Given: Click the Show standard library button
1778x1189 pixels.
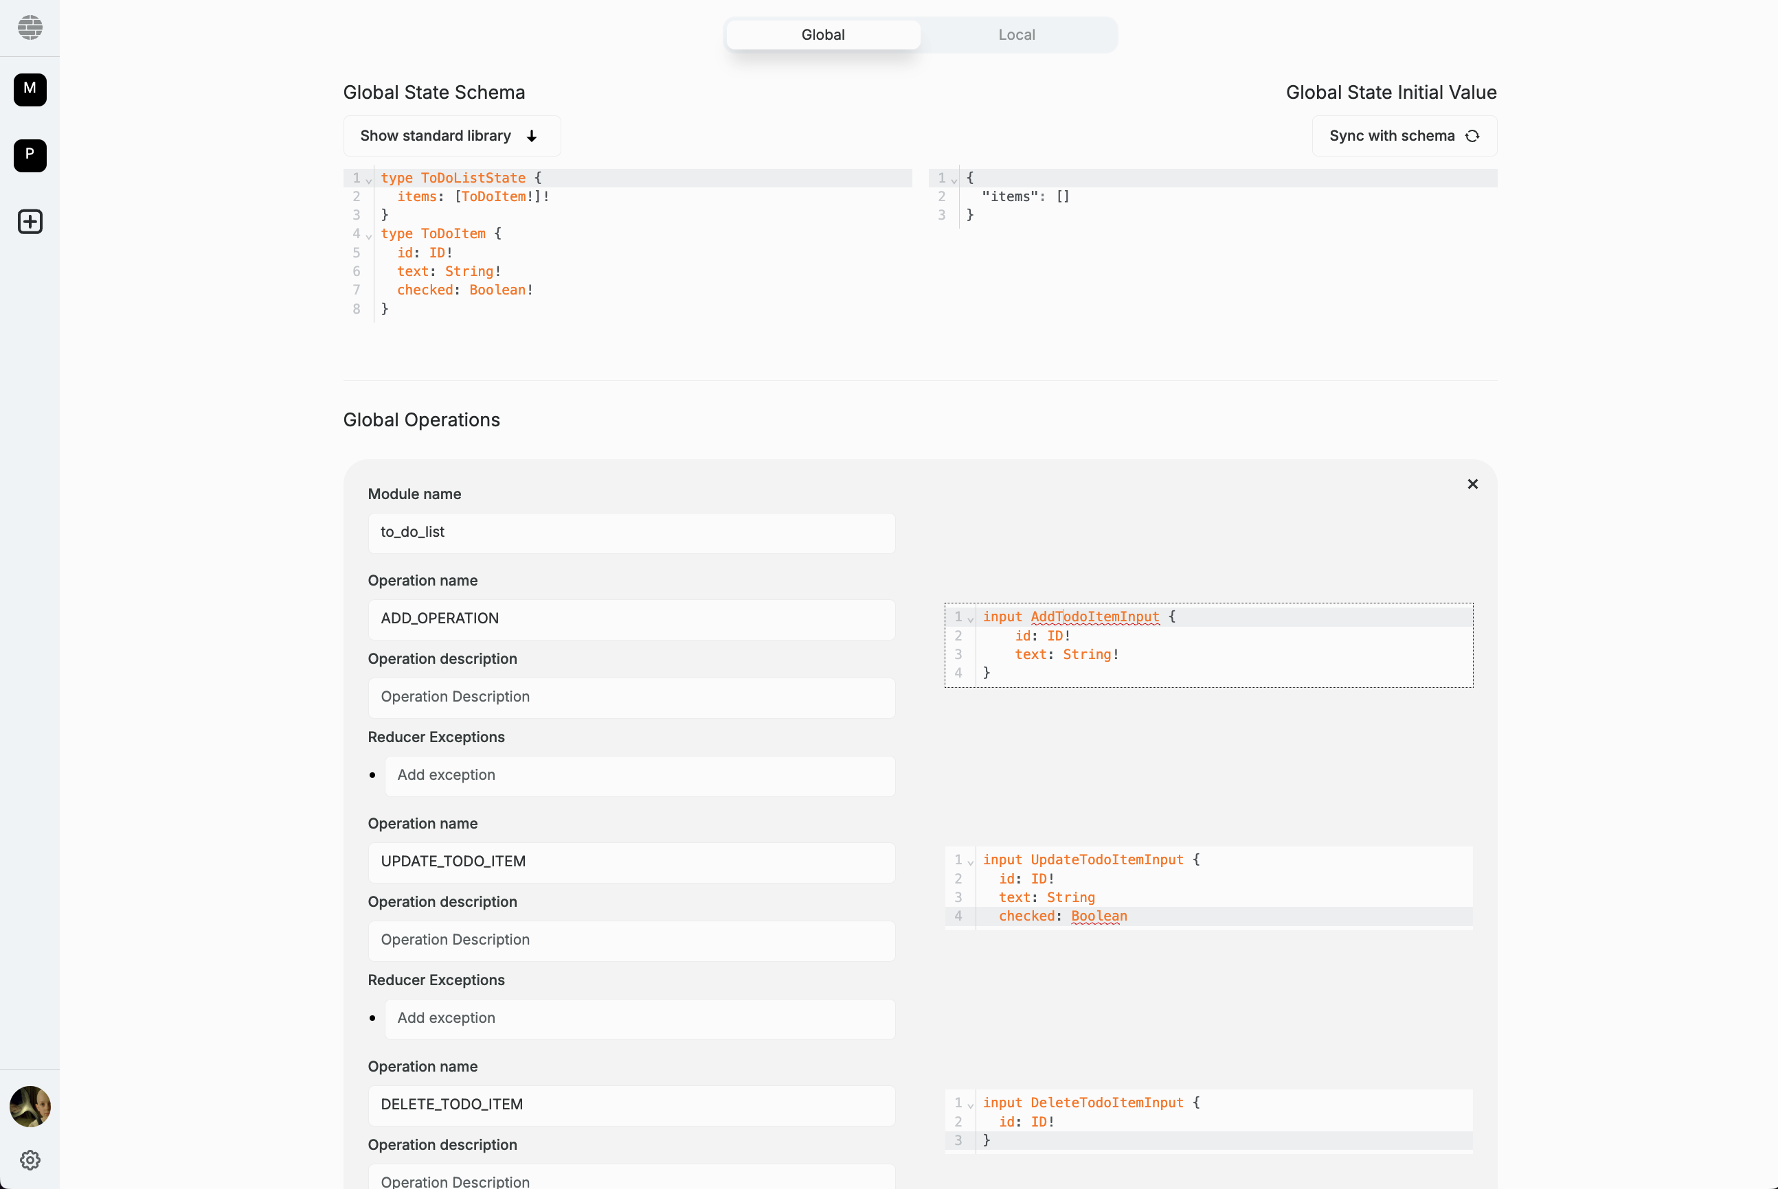Looking at the screenshot, I should 451,136.
